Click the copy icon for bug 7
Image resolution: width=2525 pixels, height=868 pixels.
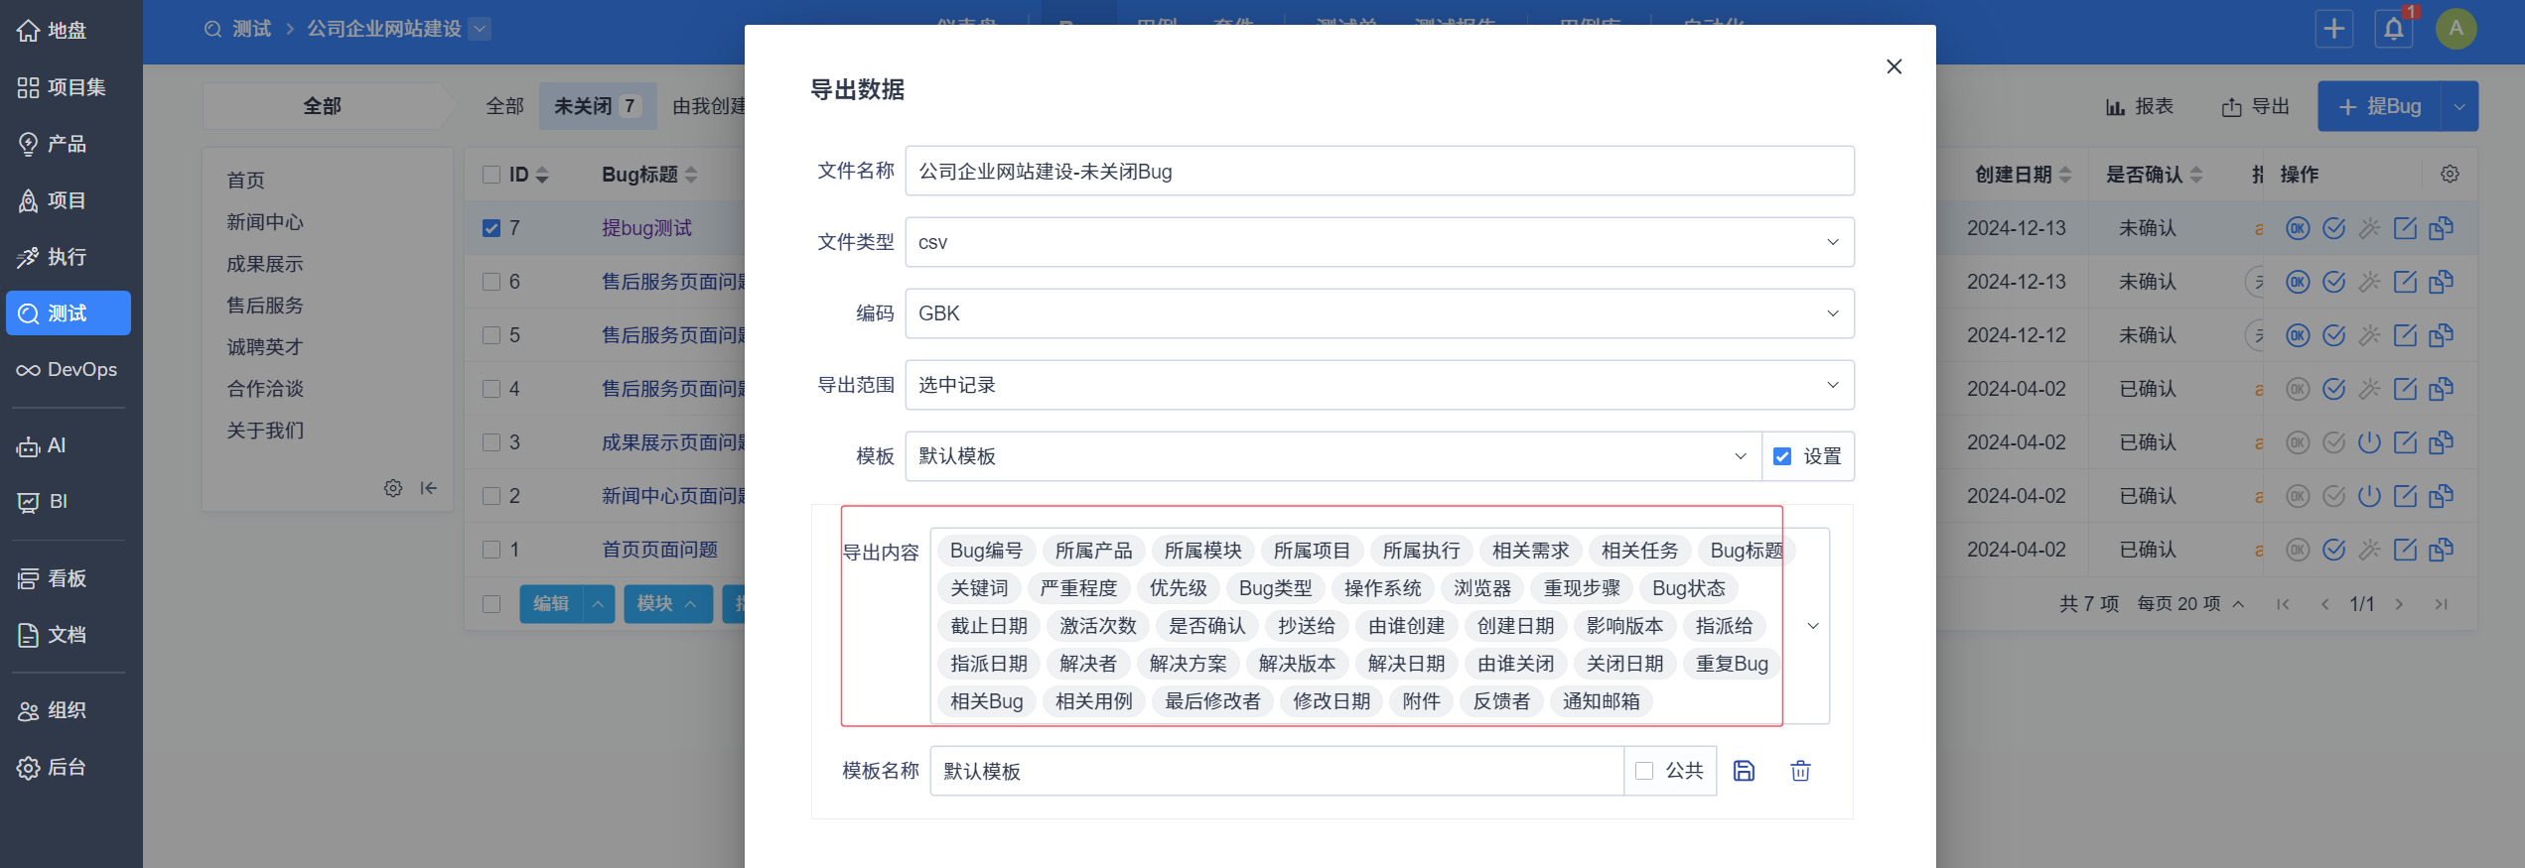coord(2441,228)
